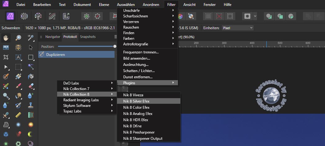Viewport: 325px width, 146px height.
Task: Switch to the Photo Persona icon
Action: 10,16
